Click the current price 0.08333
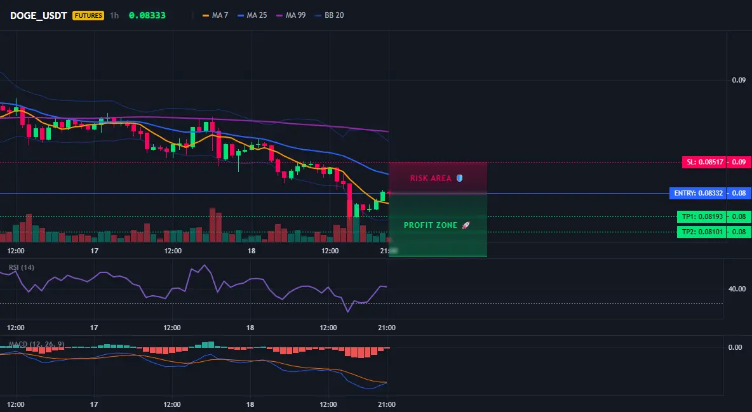The width and height of the screenshot is (752, 412). (147, 15)
